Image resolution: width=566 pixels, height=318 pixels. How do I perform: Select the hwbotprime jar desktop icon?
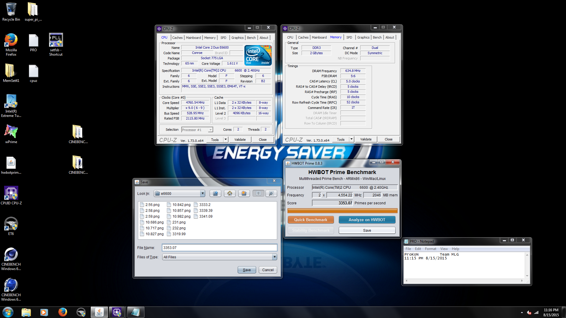pos(11,165)
